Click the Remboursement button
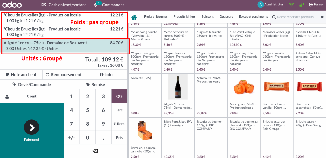This screenshot has width=326, height=158. (x=64, y=75)
